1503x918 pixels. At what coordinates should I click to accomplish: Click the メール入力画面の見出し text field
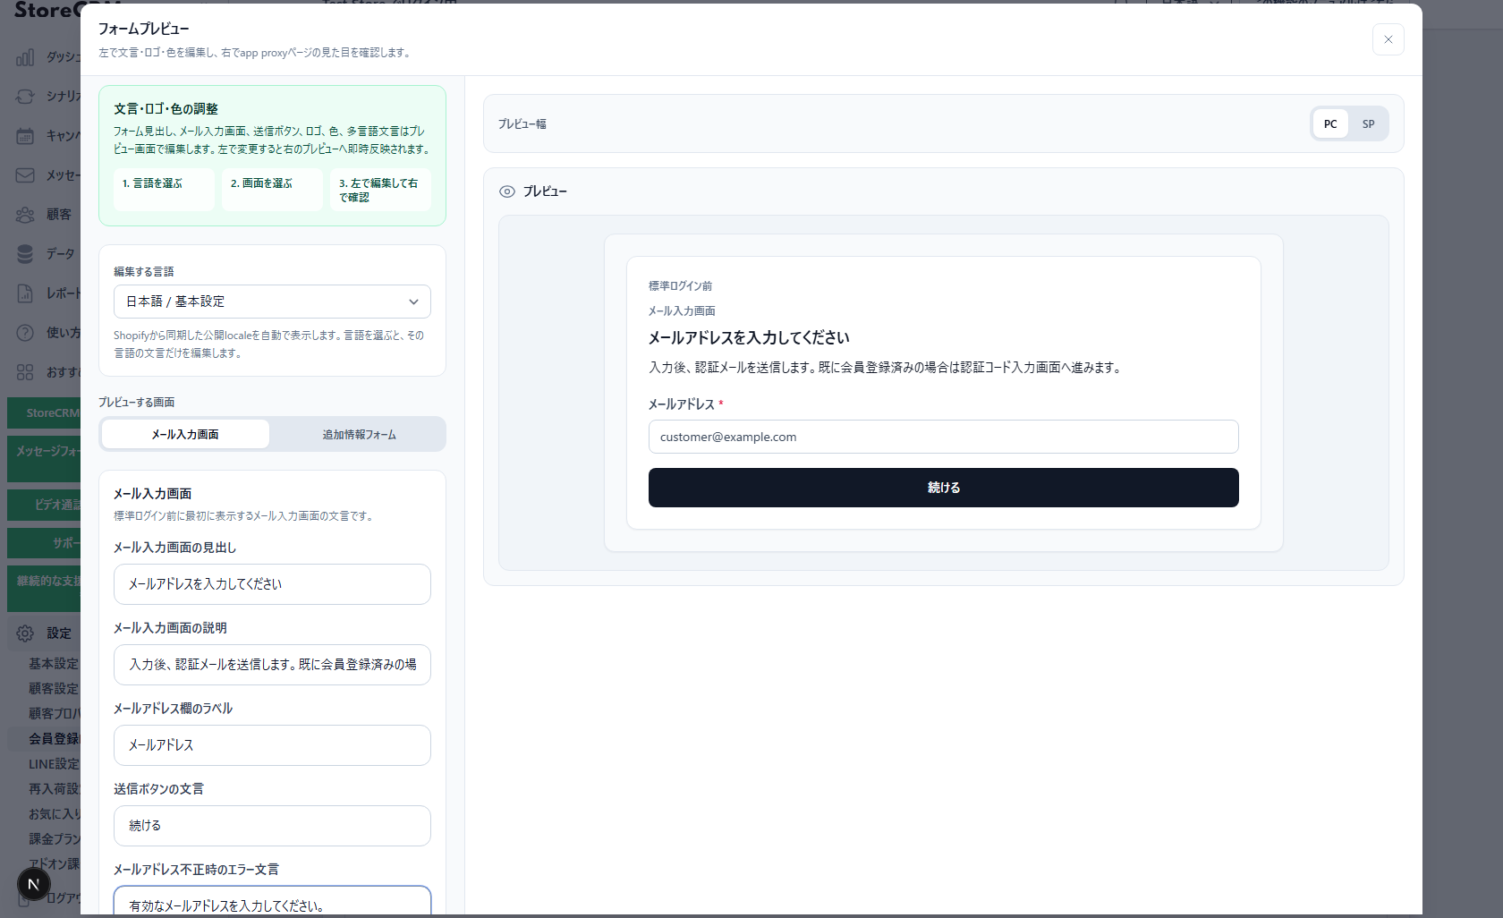[272, 584]
